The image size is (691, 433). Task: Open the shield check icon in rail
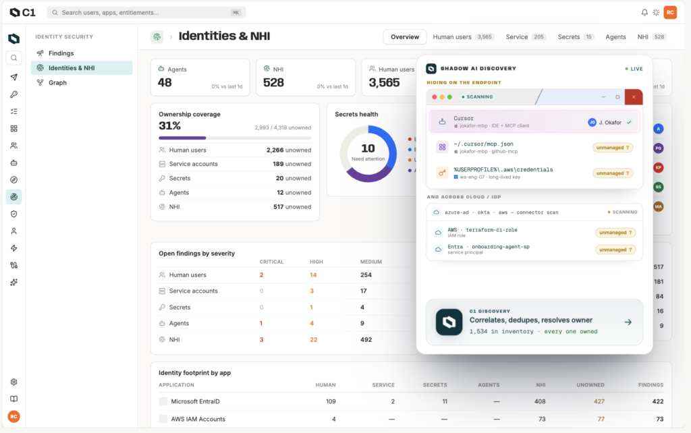click(x=13, y=214)
